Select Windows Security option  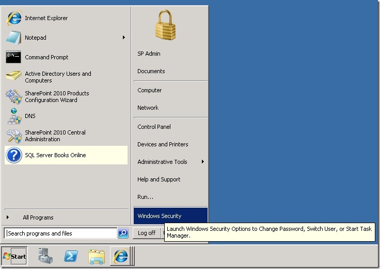(170, 216)
